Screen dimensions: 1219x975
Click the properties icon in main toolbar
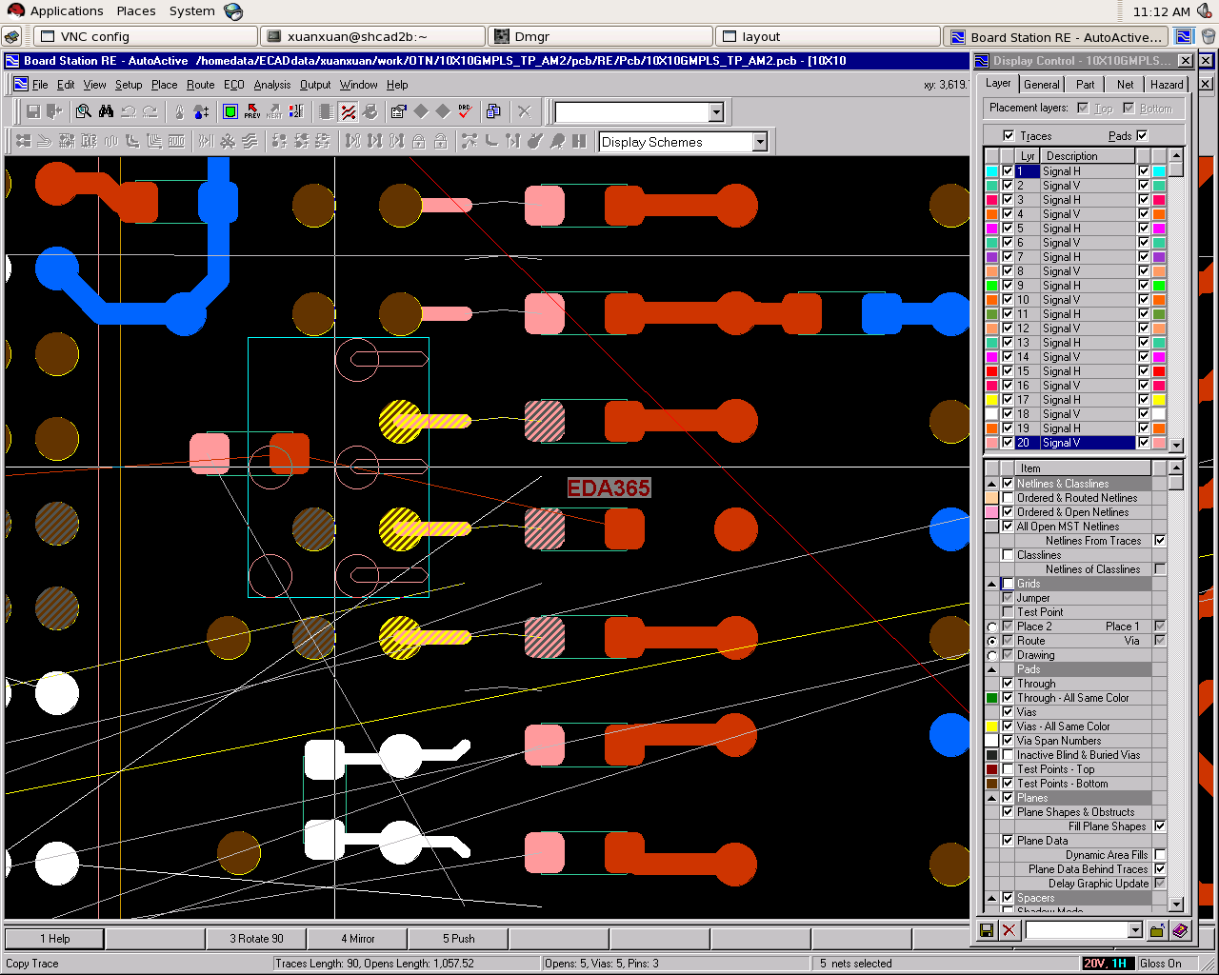pyautogui.click(x=398, y=111)
